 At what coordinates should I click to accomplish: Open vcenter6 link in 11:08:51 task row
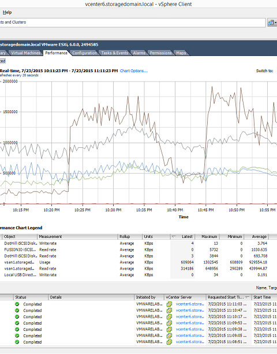pyautogui.click(x=190, y=342)
